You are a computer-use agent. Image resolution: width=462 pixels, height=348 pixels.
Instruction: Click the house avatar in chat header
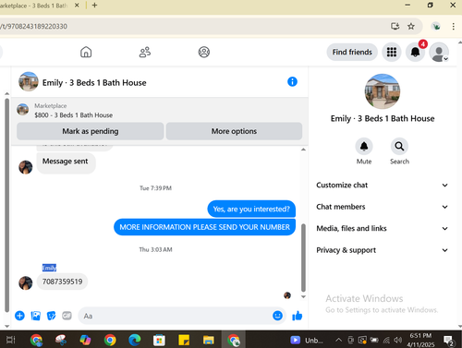coord(29,81)
